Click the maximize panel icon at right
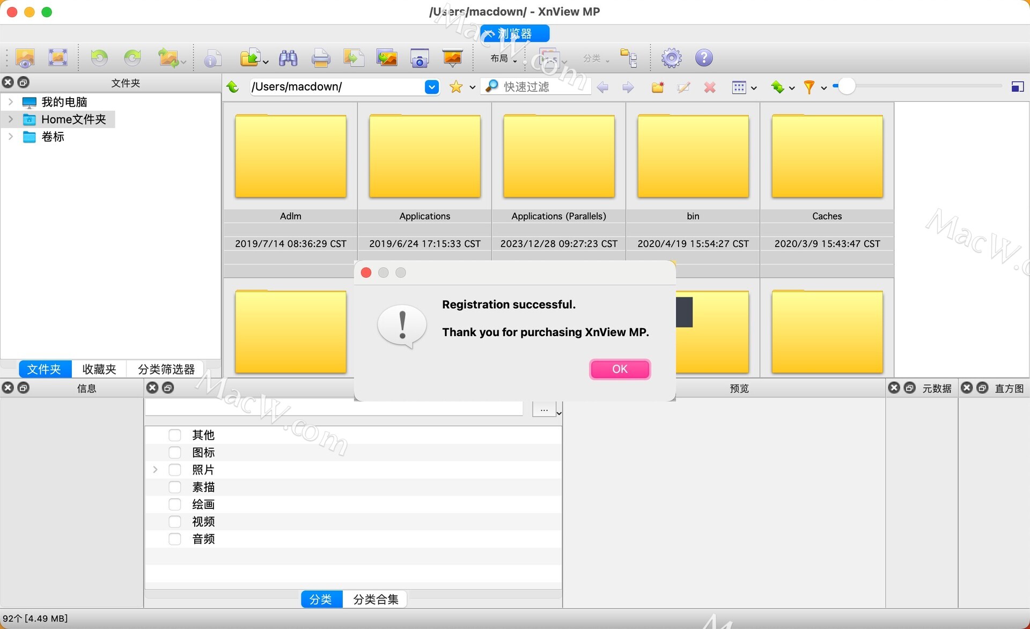This screenshot has height=629, width=1030. pyautogui.click(x=1017, y=87)
